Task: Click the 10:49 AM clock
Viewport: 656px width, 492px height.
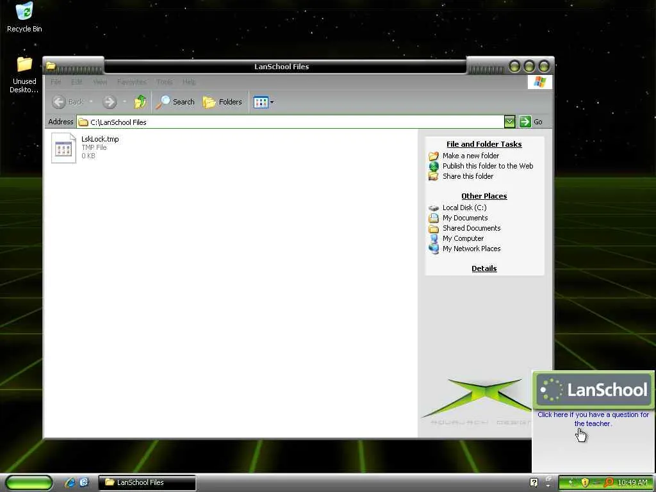Action: click(632, 482)
